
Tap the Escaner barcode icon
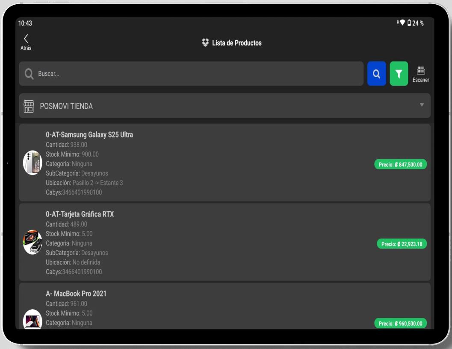click(421, 73)
